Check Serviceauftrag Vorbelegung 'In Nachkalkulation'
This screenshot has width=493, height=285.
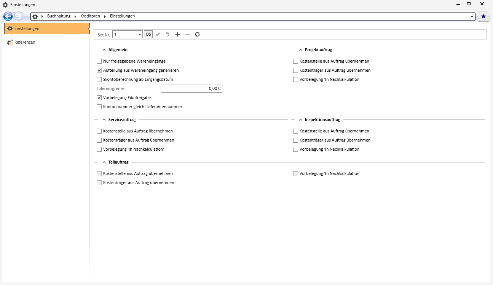[99, 149]
